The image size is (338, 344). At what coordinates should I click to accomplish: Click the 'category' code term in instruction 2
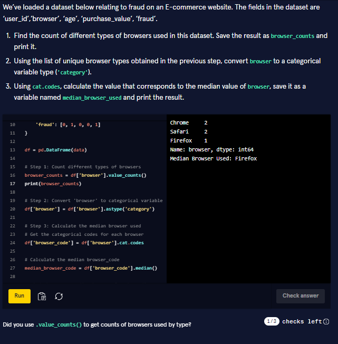coord(73,72)
